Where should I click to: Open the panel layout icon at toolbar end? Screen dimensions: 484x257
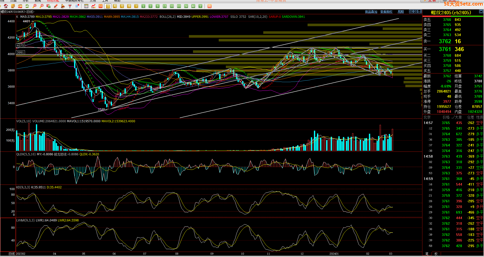click(x=210, y=6)
